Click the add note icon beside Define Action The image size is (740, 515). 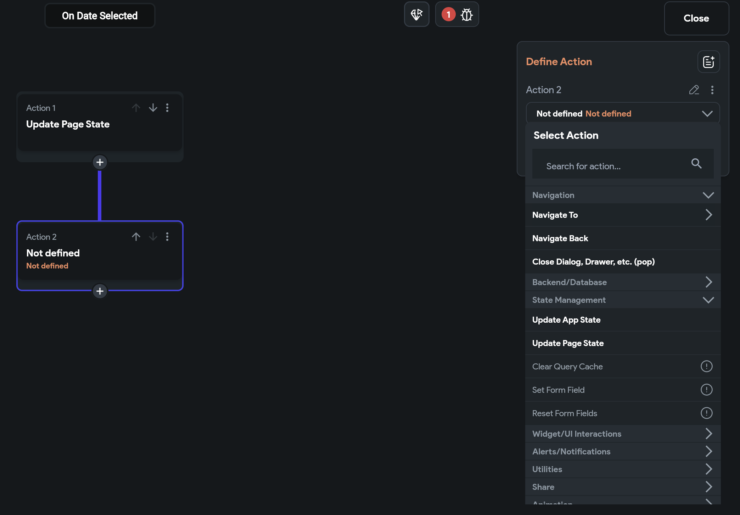[x=708, y=62]
